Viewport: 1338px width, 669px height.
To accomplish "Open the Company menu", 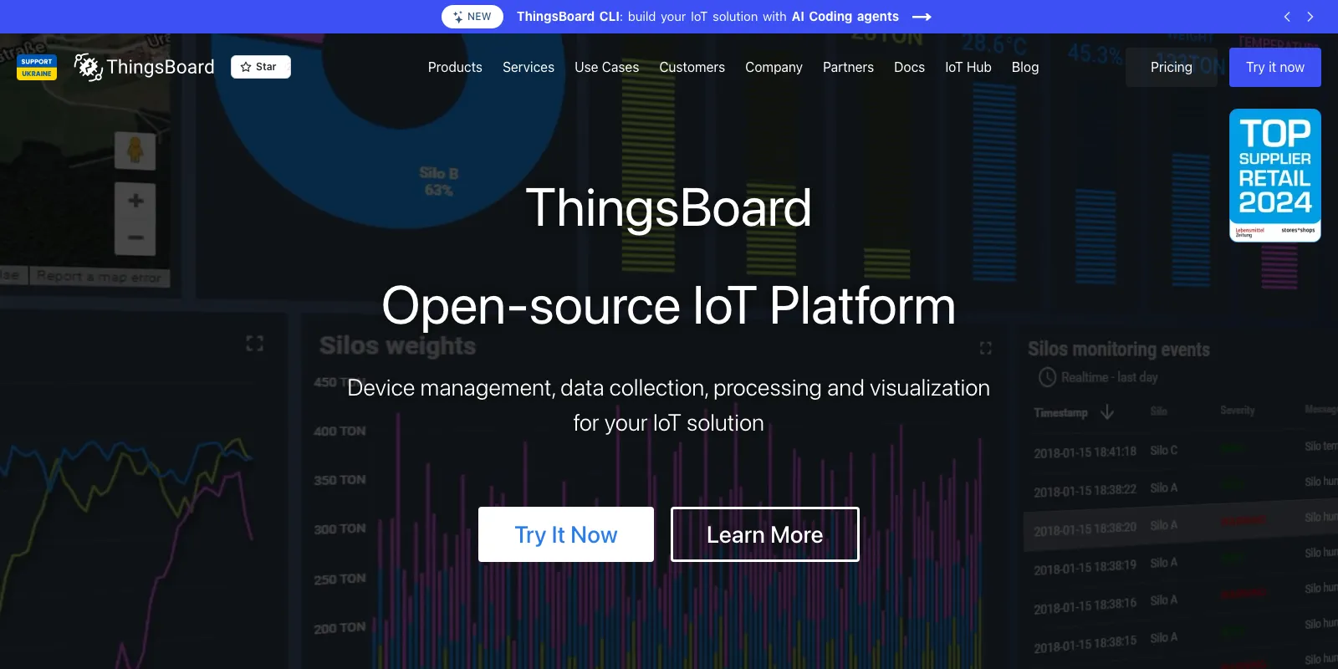I will [774, 67].
